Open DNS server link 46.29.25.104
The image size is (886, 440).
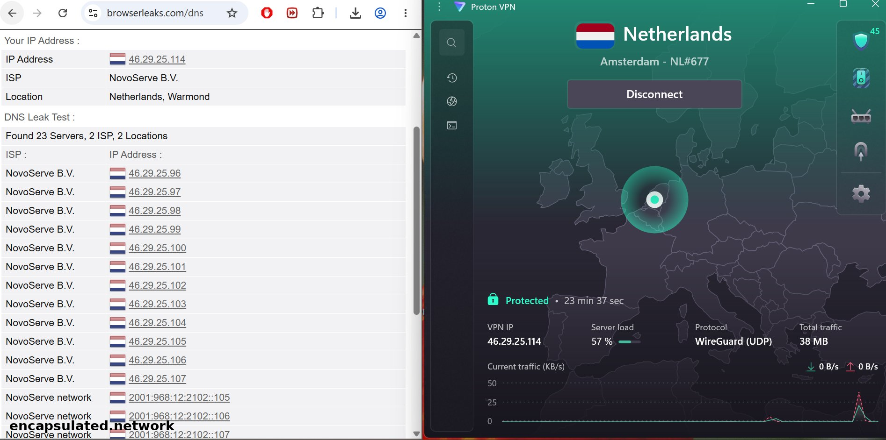[158, 323]
